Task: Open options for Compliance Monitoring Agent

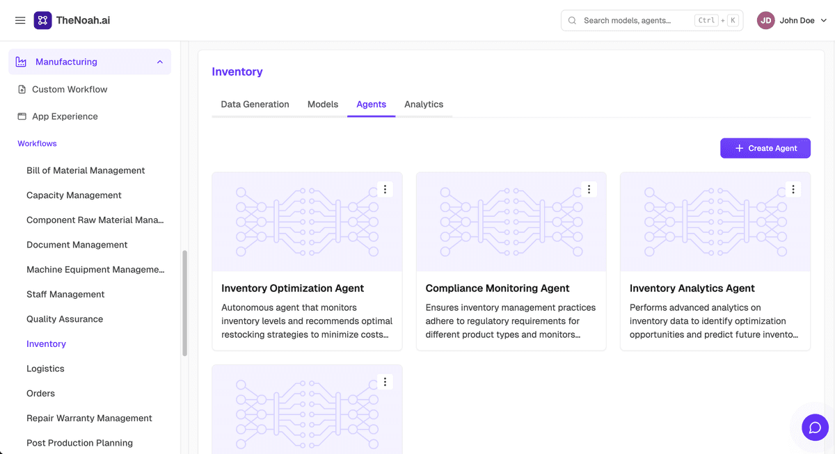Action: coord(589,189)
